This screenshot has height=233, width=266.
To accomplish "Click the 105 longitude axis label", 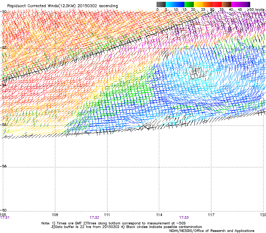I will pos(3,215).
